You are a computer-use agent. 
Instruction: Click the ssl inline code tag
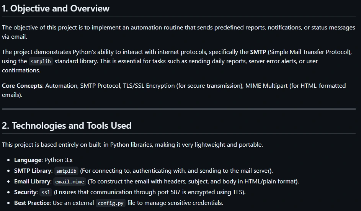click(46, 192)
